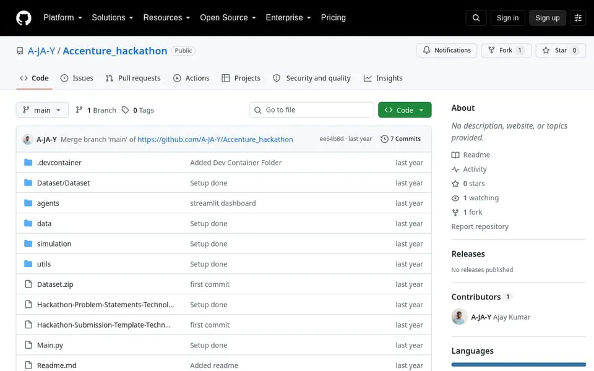Click the Dataset.zip file icon
594x371 pixels.
pyautogui.click(x=28, y=284)
